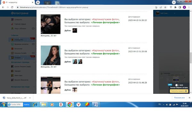Open a new browser tab
Image resolution: width=192 pixels, height=133 pixels.
[38, 2]
